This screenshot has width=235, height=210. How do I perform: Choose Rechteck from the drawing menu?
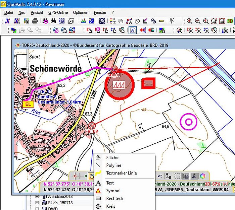click(125, 199)
